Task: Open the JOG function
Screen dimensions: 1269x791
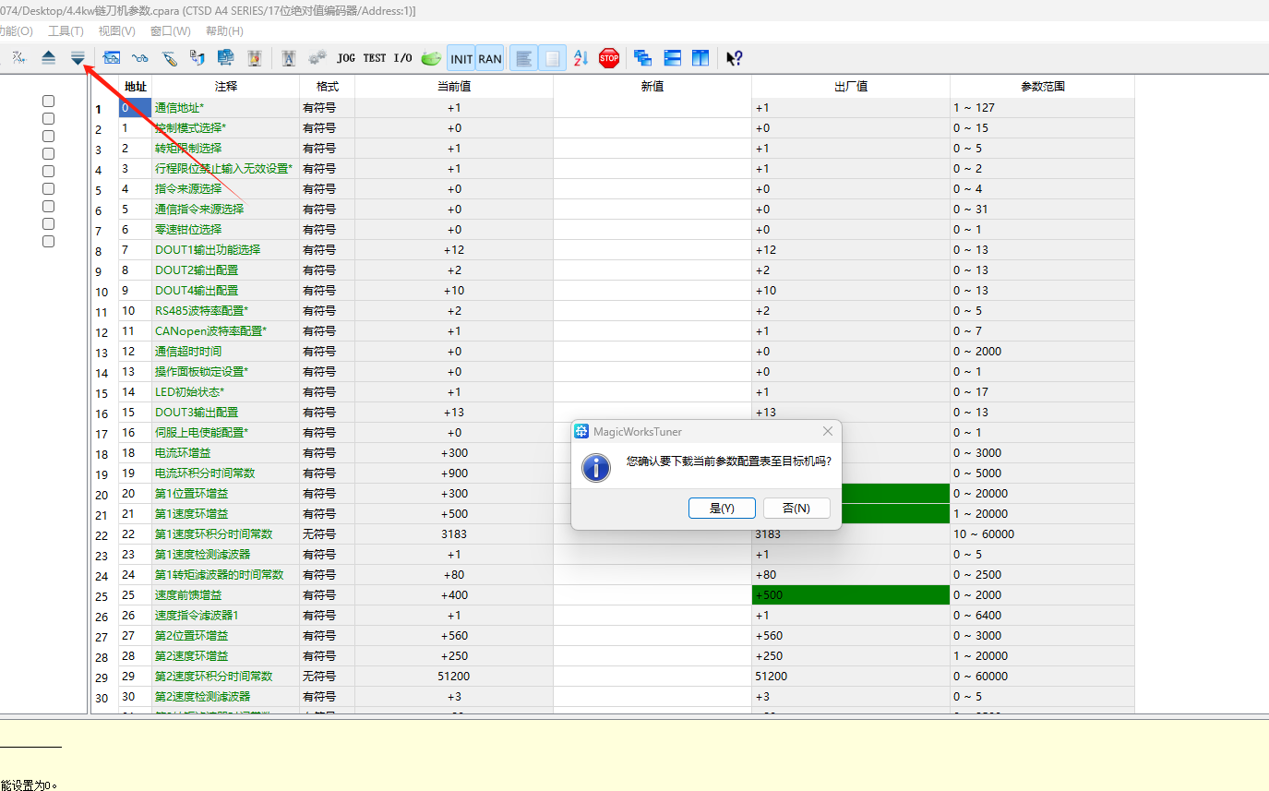Action: [346, 58]
